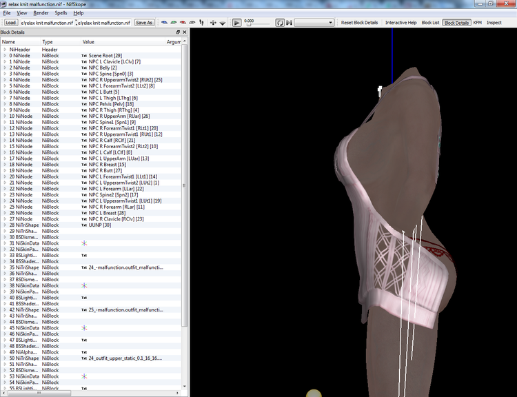This screenshot has width=517, height=397.
Task: Expand the 35 NiTriShape row
Action: 5,267
